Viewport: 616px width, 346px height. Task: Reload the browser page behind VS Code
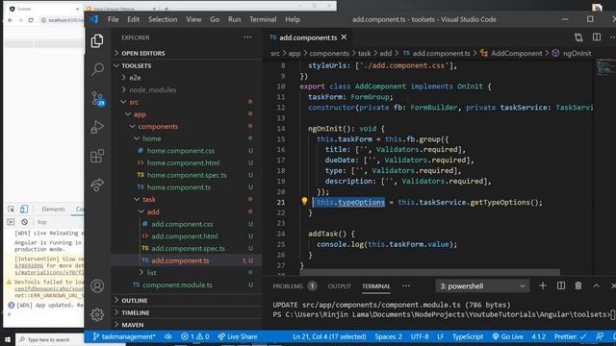(x=31, y=20)
